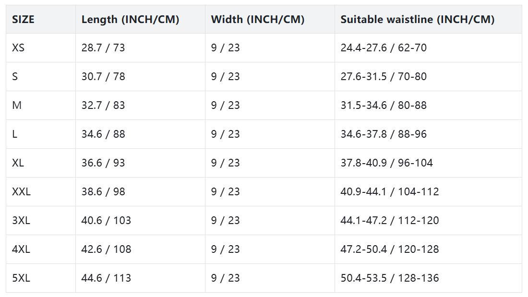Click the 4XL size row label
Screen dimensions: 528x297
tap(21, 249)
